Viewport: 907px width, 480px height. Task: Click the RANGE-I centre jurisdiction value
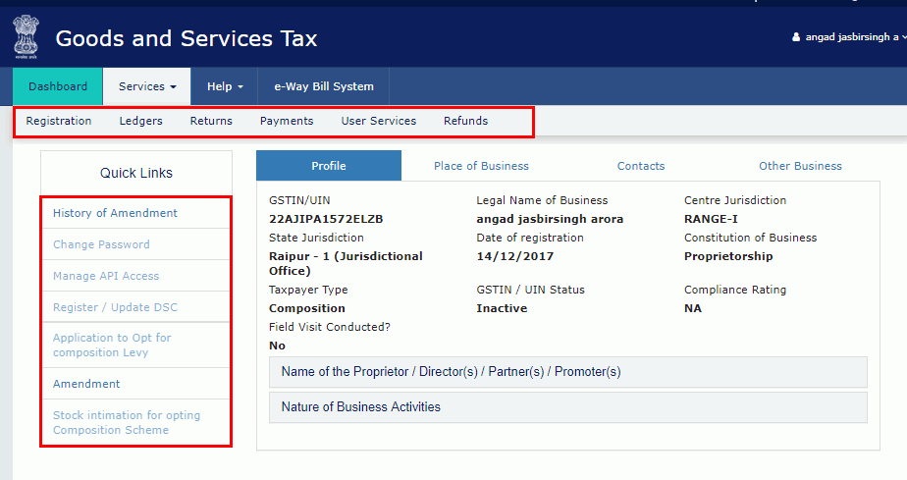point(711,219)
